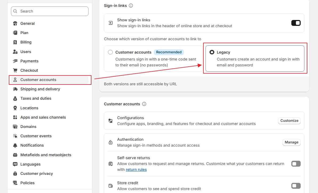
Task: Click the Locations pin icon
Action: (x=15, y=108)
